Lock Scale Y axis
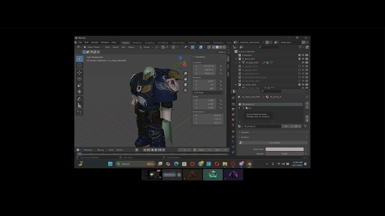The width and height of the screenshot is (385, 216). coord(221,104)
